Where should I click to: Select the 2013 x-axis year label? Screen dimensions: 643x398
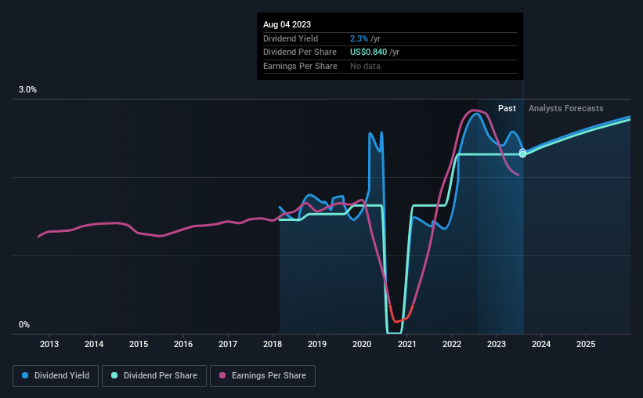(49, 344)
